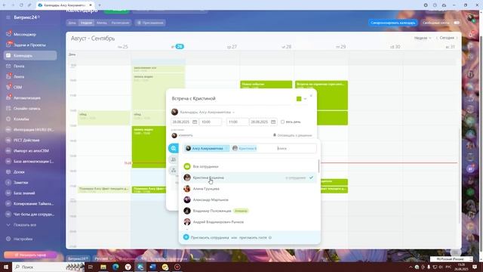The height and width of the screenshot is (272, 483).
Task: Close the event creation popup
Action: 311,96
